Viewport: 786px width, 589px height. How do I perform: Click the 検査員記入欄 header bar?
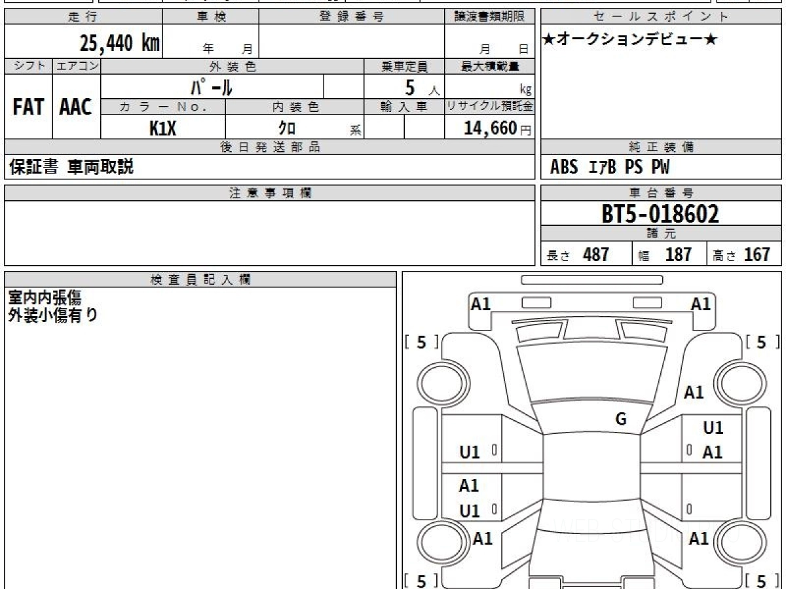pyautogui.click(x=200, y=279)
